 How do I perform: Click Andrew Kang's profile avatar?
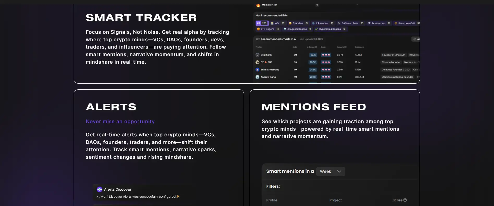coord(258,77)
